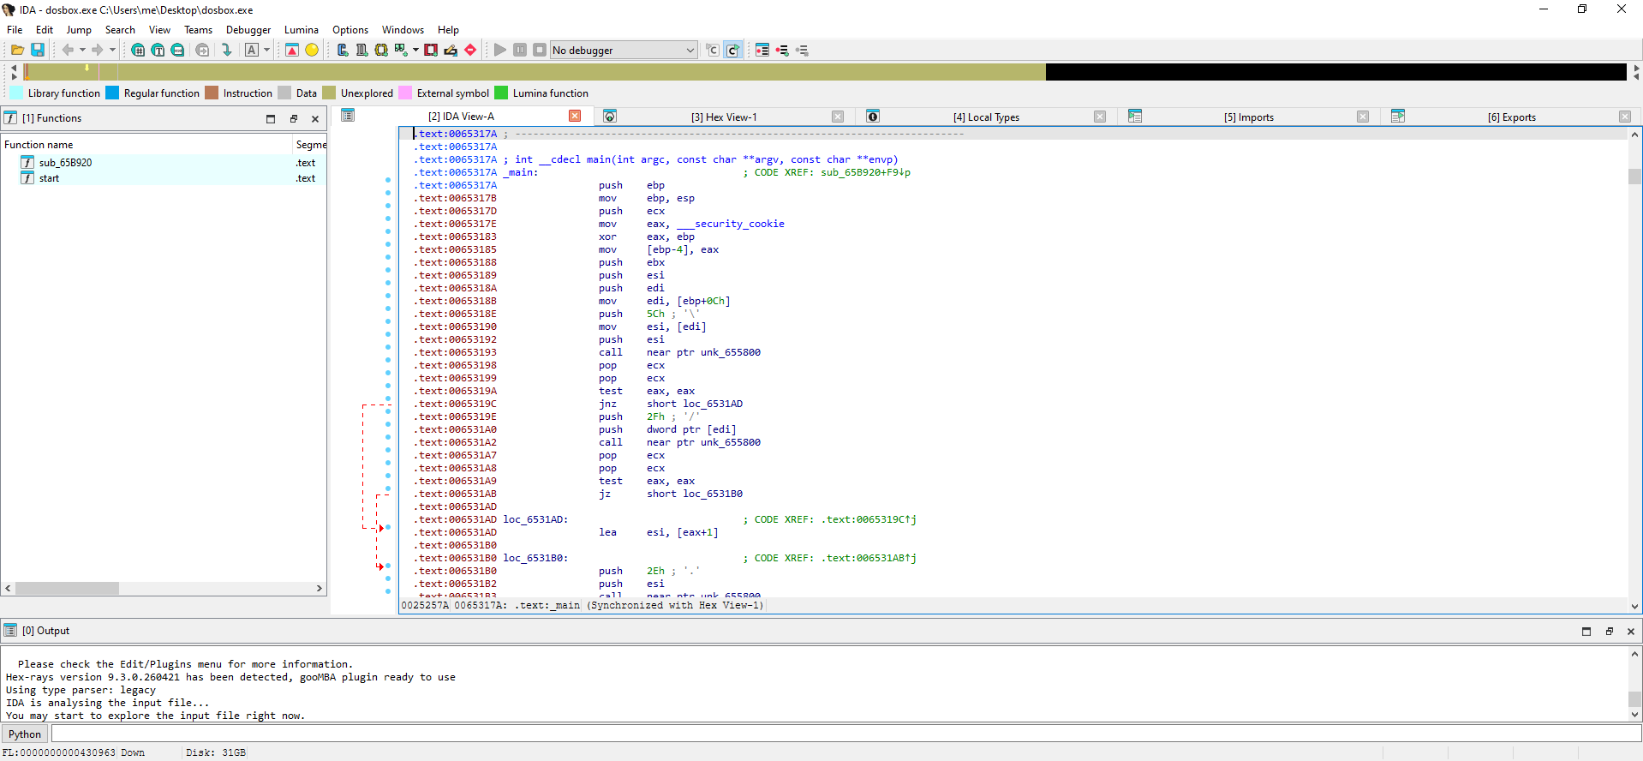Expand the dropdown next to green grid icon
The height and width of the screenshot is (761, 1643).
415,50
